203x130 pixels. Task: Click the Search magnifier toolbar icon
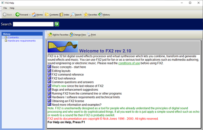72,14
